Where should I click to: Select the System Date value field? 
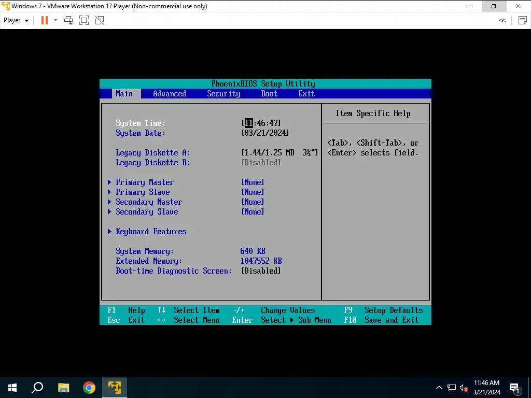pos(265,133)
